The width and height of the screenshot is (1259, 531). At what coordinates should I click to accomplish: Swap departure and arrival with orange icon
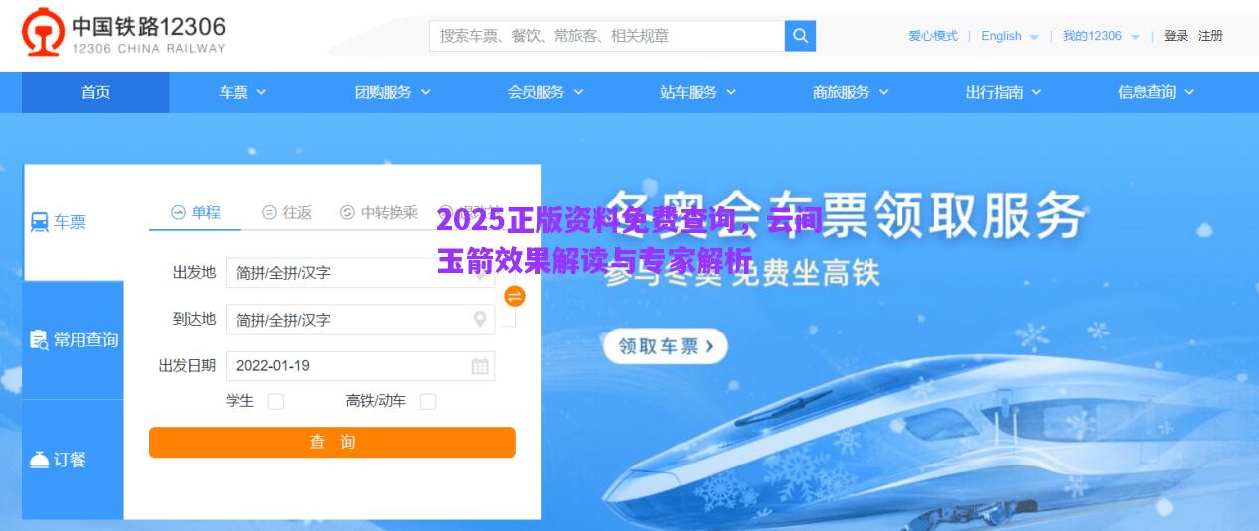[514, 296]
